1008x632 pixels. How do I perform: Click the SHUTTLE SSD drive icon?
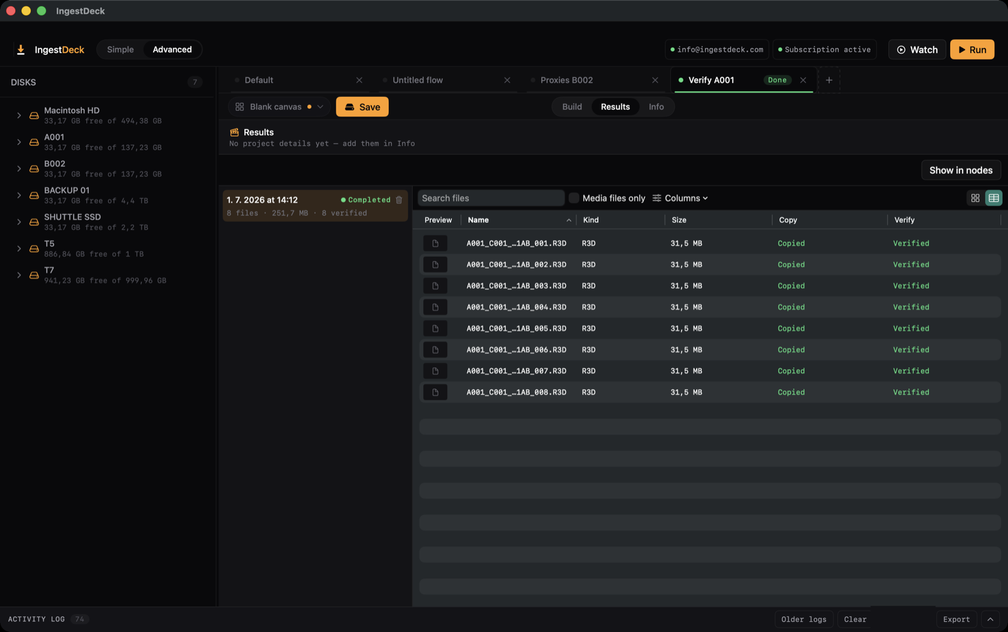click(x=34, y=222)
